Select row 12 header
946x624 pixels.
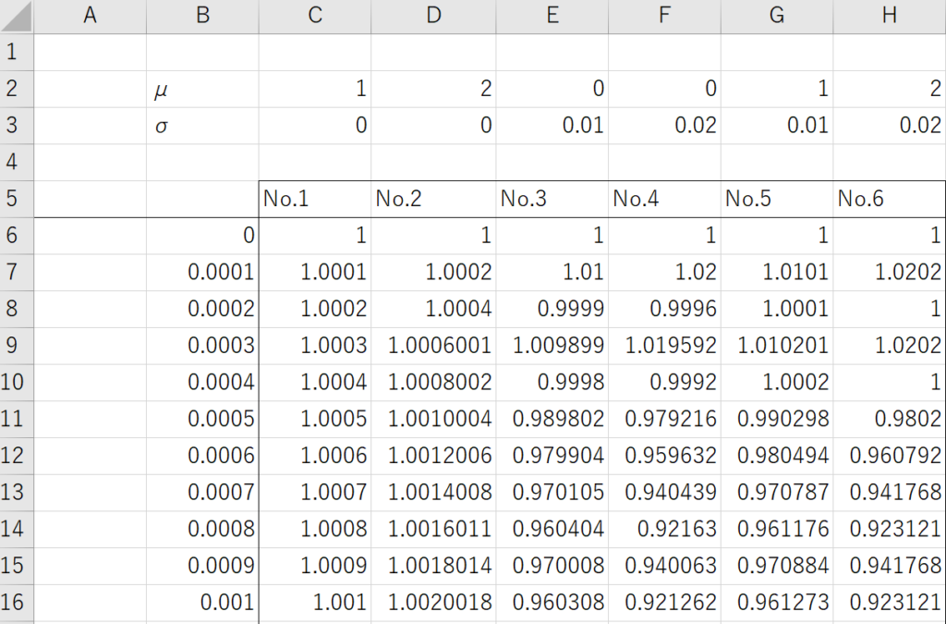[17, 456]
